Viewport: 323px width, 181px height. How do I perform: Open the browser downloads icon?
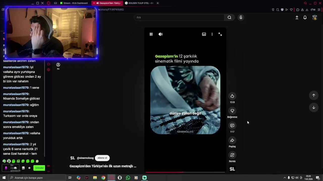click(x=307, y=10)
